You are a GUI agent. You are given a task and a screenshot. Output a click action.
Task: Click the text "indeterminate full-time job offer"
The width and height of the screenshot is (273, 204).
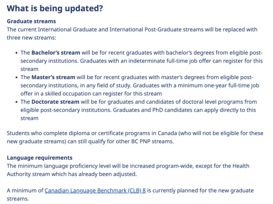point(163,61)
